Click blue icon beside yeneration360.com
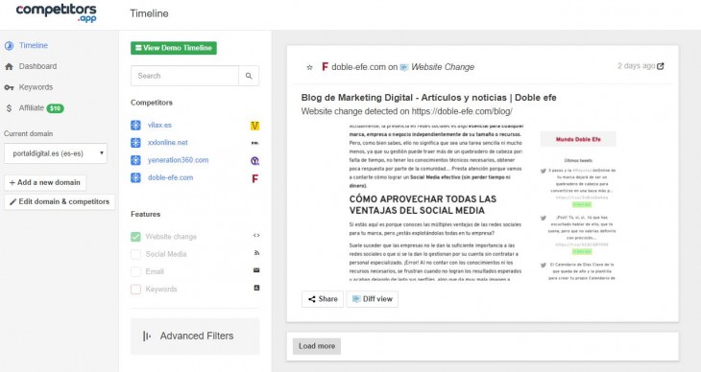Screen dimensions: 701x372 tap(135, 160)
